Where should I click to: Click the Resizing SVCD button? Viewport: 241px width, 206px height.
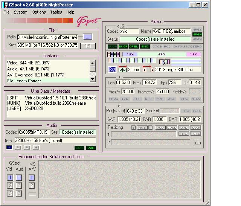tap(172, 128)
